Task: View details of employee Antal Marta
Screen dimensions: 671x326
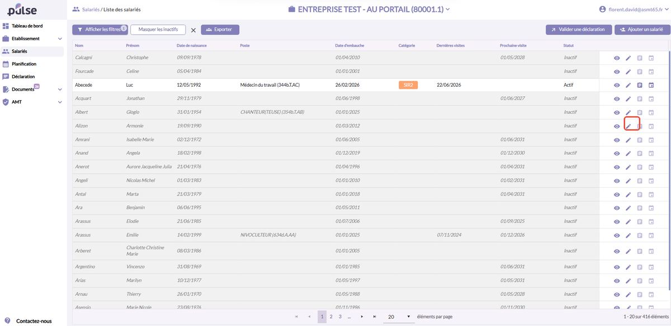Action: coord(617,195)
